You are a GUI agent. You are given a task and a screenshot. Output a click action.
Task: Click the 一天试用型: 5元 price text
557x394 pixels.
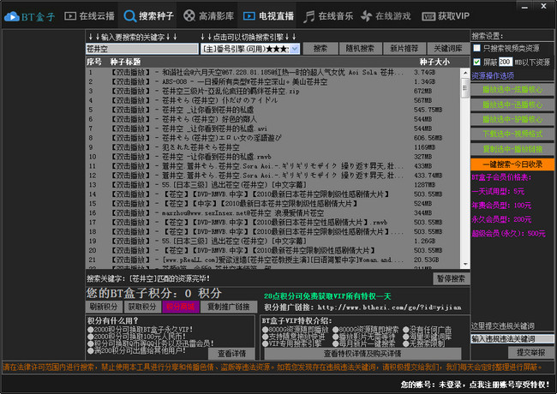click(x=498, y=191)
